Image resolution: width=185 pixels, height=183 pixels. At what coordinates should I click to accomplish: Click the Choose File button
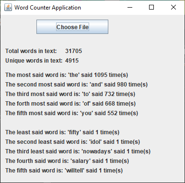72,27
